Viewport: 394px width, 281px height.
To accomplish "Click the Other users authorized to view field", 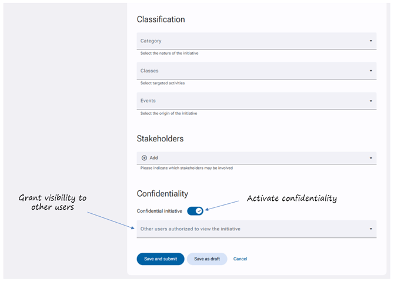I will tap(256, 229).
